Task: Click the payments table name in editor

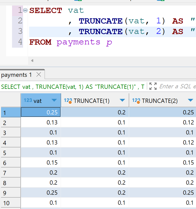Action: [78, 42]
